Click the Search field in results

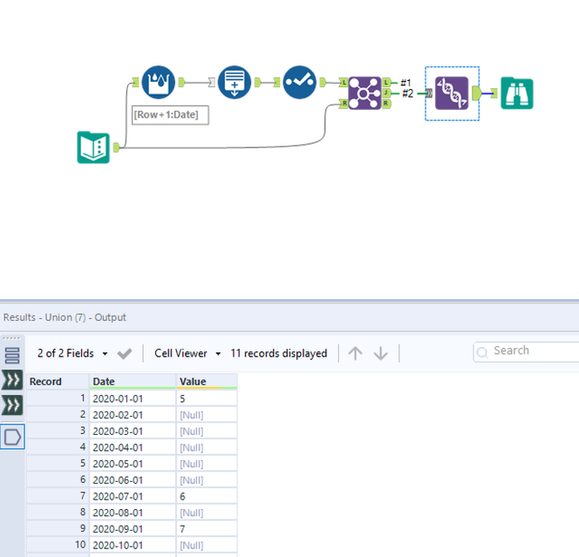(x=526, y=352)
